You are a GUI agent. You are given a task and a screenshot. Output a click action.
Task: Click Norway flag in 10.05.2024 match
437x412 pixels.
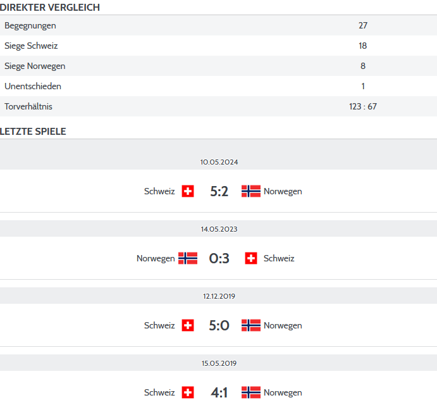(251, 191)
